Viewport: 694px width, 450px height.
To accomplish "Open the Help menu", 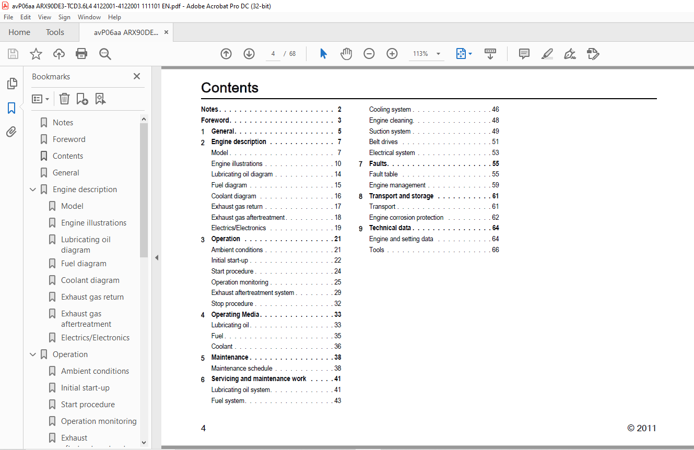I will tap(114, 17).
